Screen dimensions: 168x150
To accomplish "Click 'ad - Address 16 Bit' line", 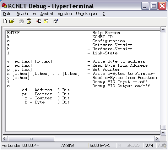I will pyautogui.click(x=46, y=90).
